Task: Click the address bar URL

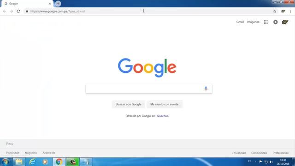Action: (58, 11)
